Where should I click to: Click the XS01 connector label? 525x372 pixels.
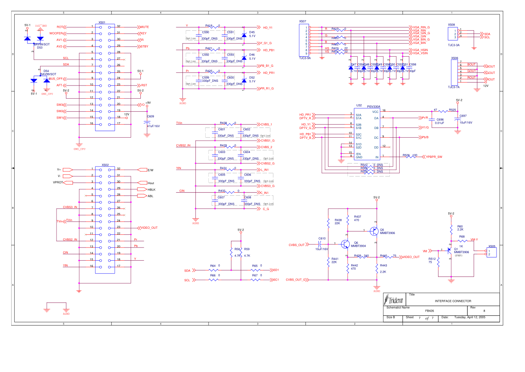(102, 22)
